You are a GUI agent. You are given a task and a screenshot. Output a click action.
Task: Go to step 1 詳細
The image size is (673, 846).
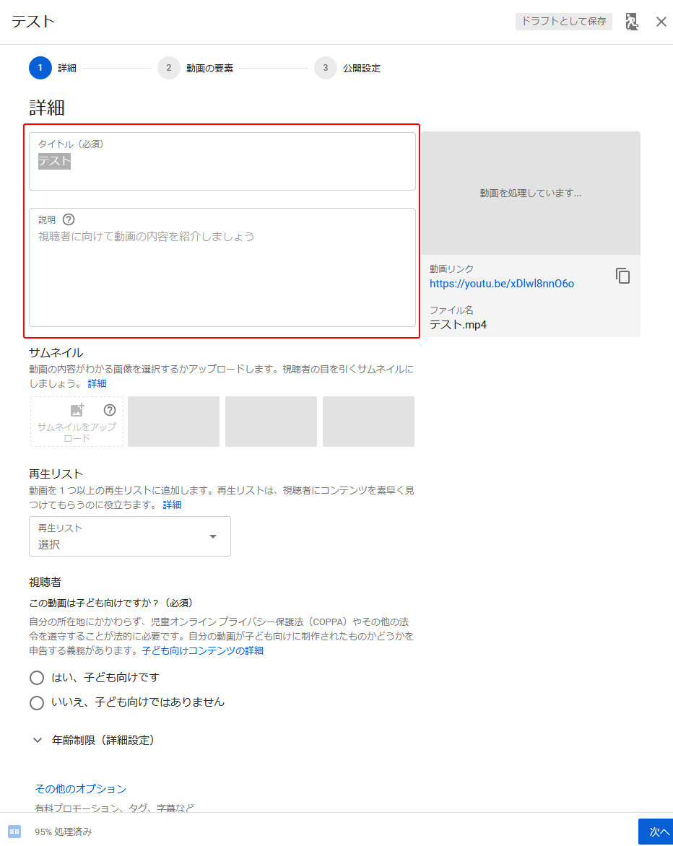pos(53,68)
